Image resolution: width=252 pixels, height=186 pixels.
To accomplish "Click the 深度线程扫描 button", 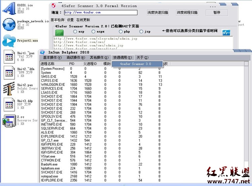I will [187, 12].
